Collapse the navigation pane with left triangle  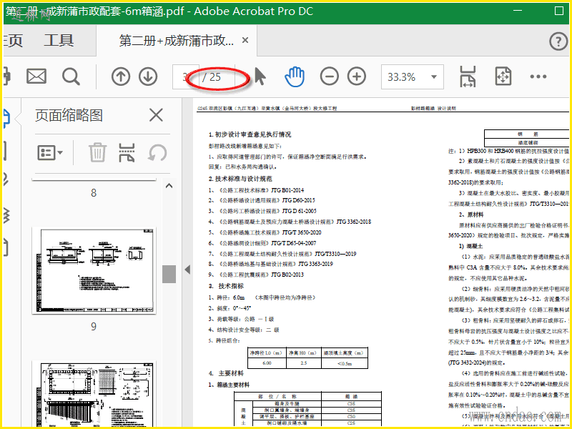pyautogui.click(x=187, y=270)
